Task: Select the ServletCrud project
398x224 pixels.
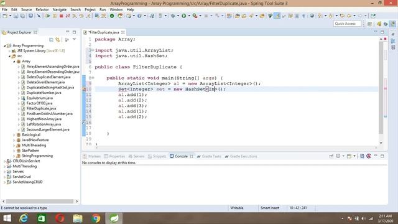Action: [22, 177]
